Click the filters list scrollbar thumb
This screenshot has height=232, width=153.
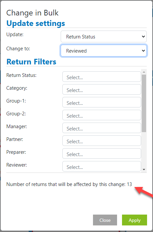[x=144, y=103]
